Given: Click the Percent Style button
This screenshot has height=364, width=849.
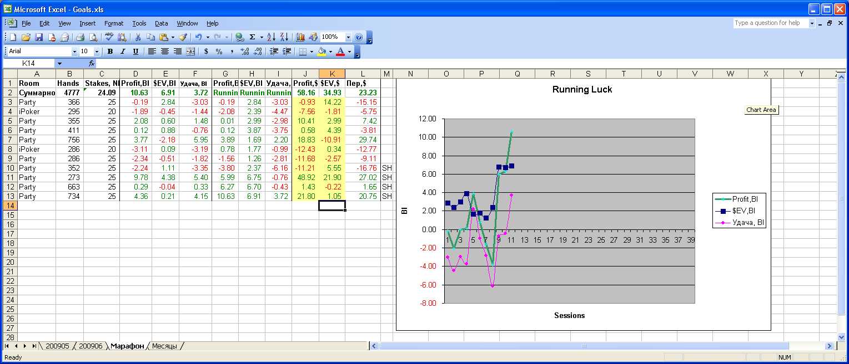Looking at the screenshot, I should 219,52.
